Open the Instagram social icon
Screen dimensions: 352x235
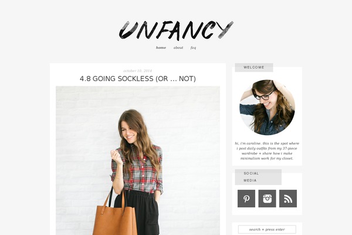coord(267,199)
